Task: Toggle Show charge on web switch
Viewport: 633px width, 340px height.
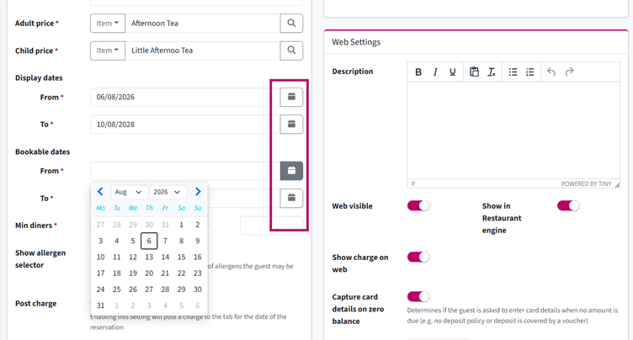Action: click(x=418, y=258)
